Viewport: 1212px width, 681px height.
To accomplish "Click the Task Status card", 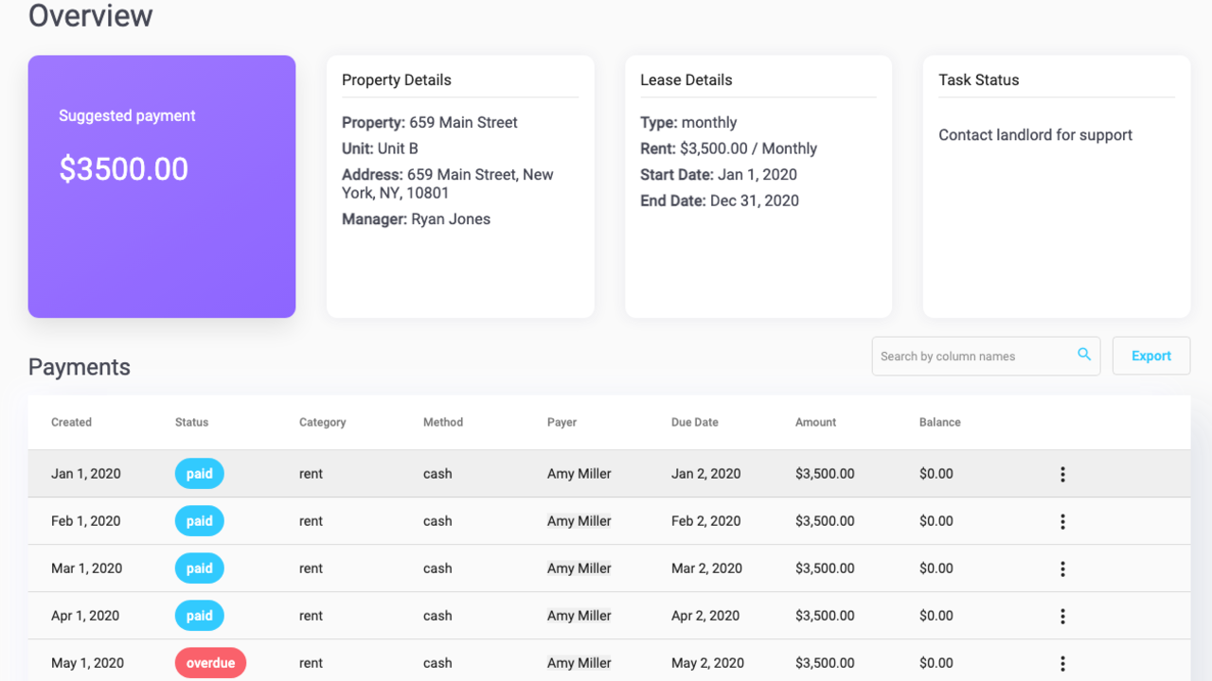I will pyautogui.click(x=1056, y=185).
